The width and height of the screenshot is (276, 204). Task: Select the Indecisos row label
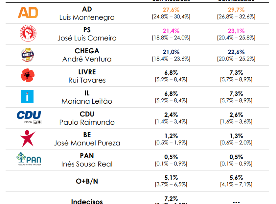(x=87, y=201)
